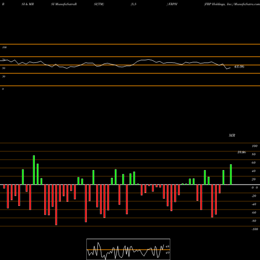The height and width of the screenshot is (260, 260).
Task: Click the MR axis label -20
Action: 254,196
